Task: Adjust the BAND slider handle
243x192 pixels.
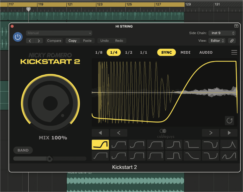Action: click(49, 159)
